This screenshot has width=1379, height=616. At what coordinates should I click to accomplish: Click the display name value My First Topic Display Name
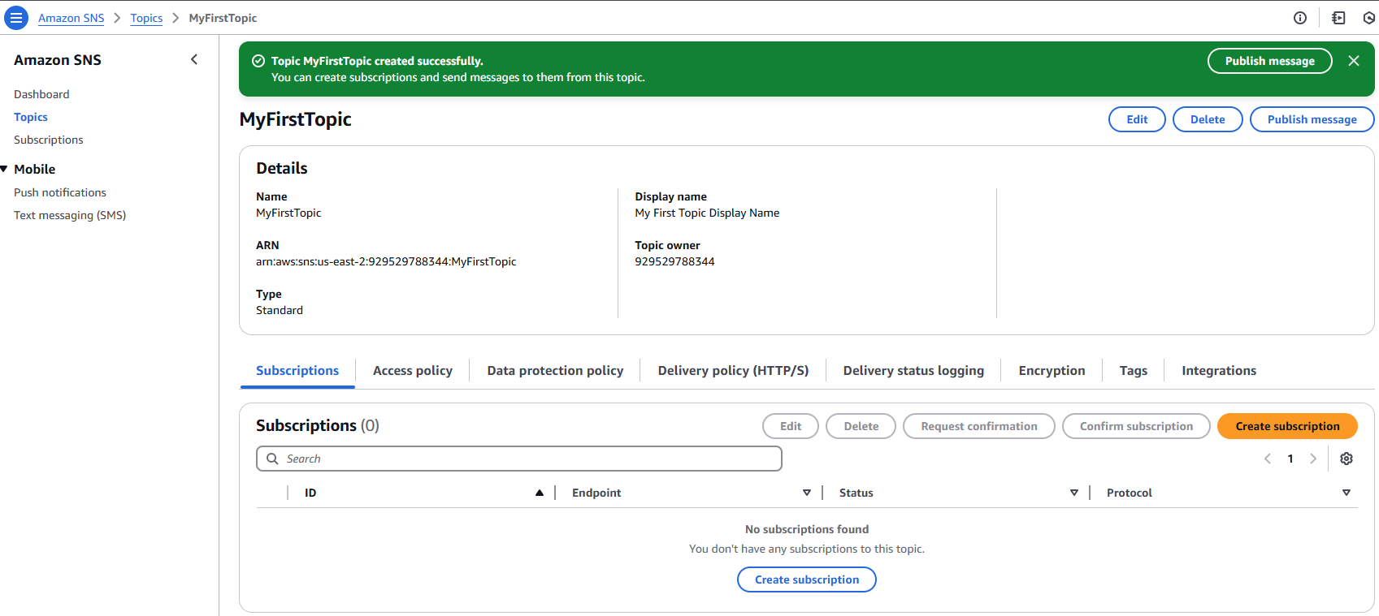click(707, 213)
